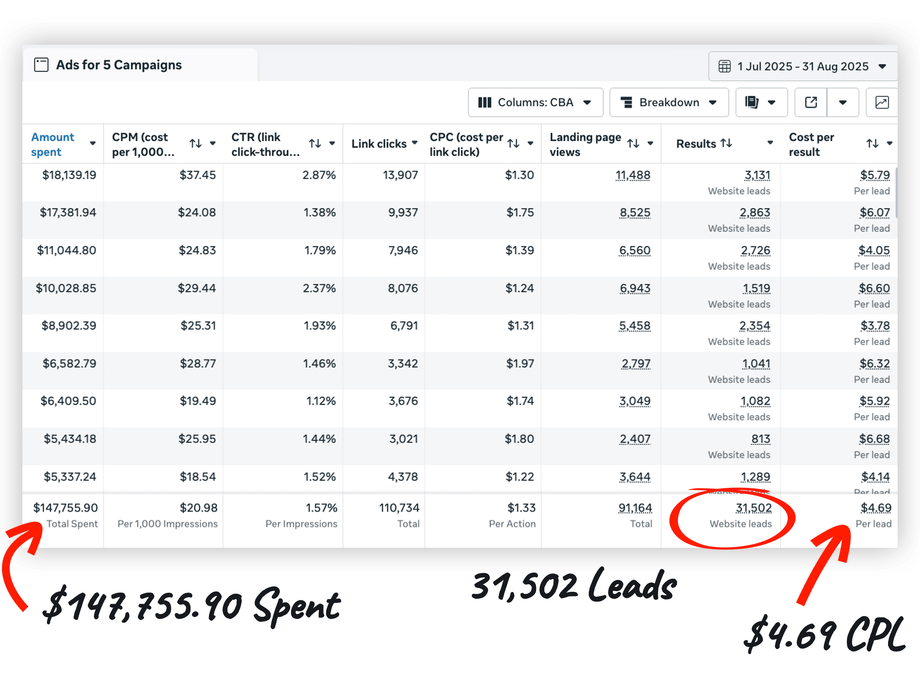Click the export share icon button

point(811,102)
